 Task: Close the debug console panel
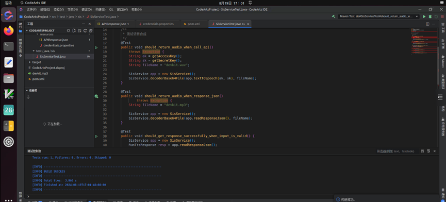[434, 151]
